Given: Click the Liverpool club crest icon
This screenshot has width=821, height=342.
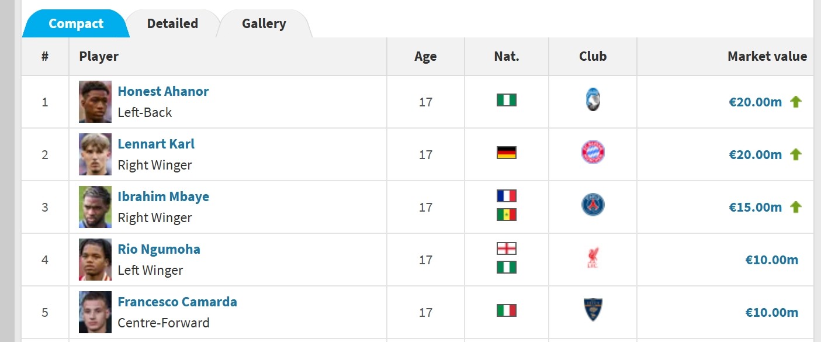Looking at the screenshot, I should pos(593,258).
